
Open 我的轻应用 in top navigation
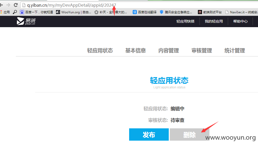coord(214,22)
